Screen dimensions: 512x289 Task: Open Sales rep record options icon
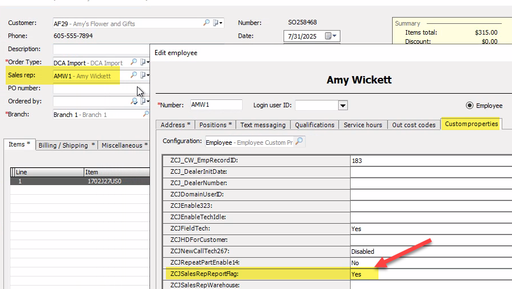pyautogui.click(x=144, y=75)
